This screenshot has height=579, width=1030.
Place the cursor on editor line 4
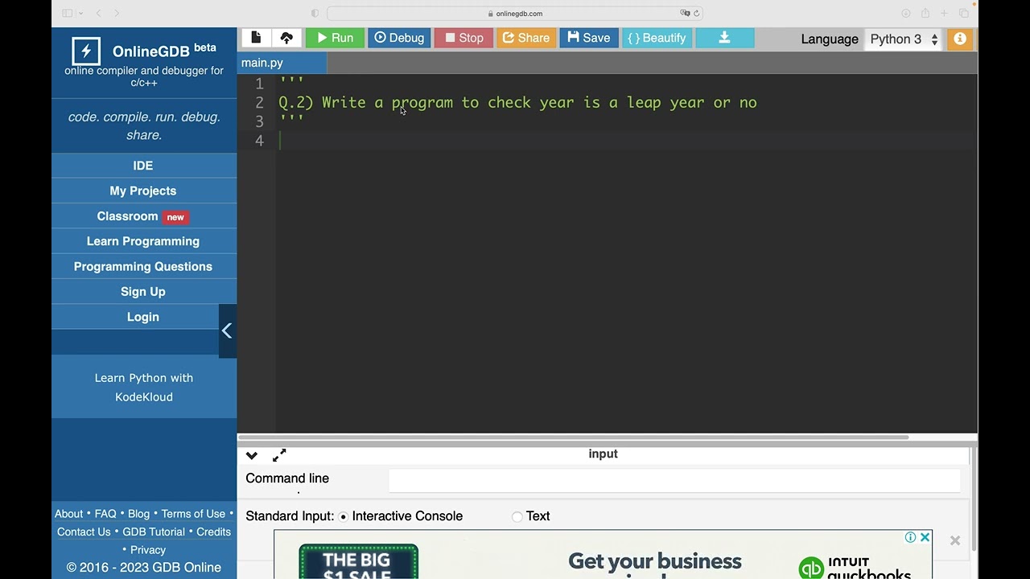coord(628,141)
